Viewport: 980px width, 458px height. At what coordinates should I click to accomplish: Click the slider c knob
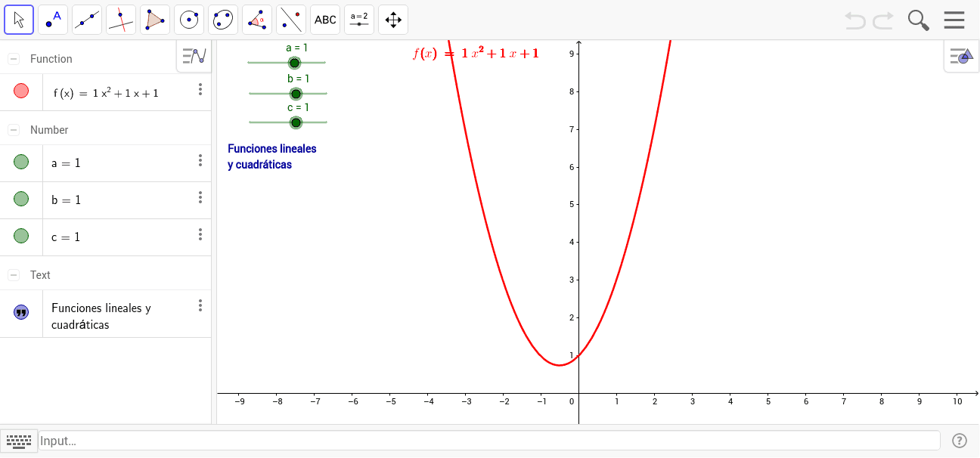296,122
